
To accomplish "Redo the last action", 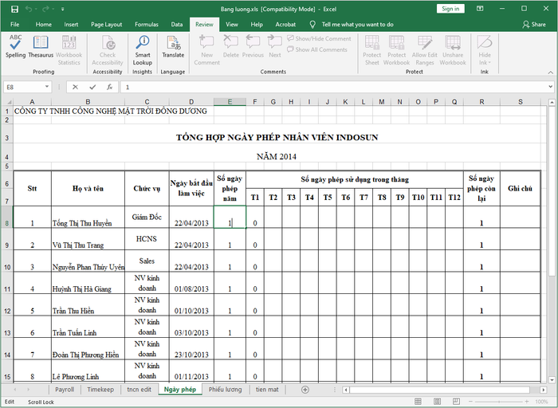I will 46,9.
